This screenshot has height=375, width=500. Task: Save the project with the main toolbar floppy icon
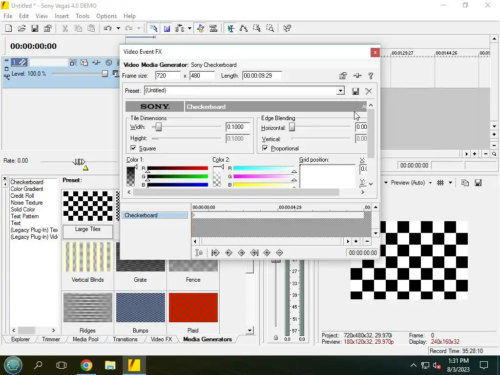coord(35,28)
